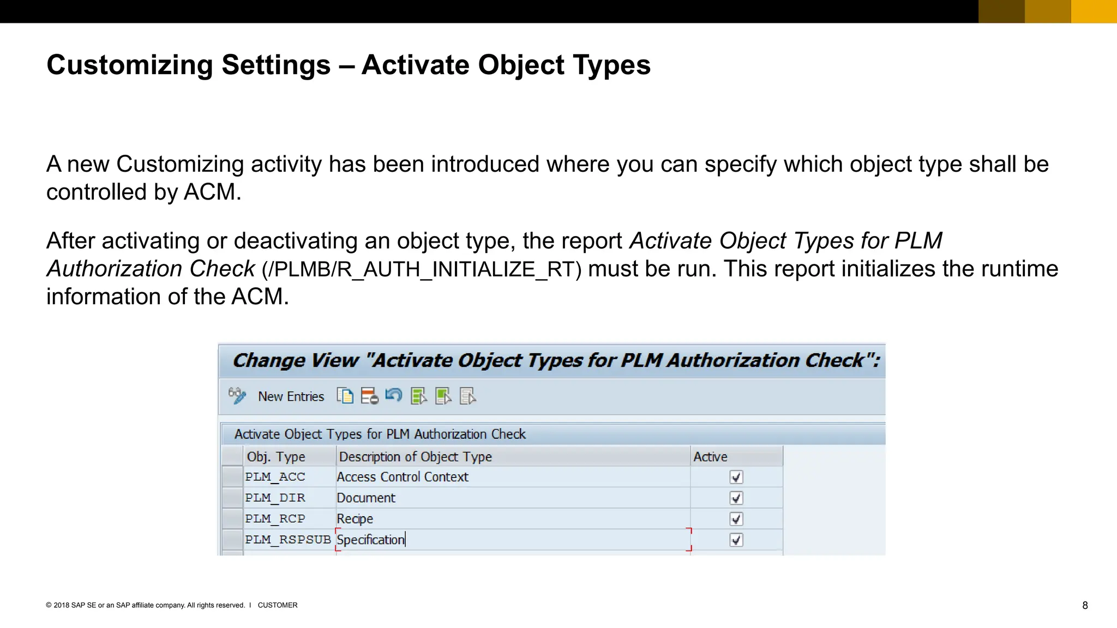Click the table select-all corner cell

point(232,456)
